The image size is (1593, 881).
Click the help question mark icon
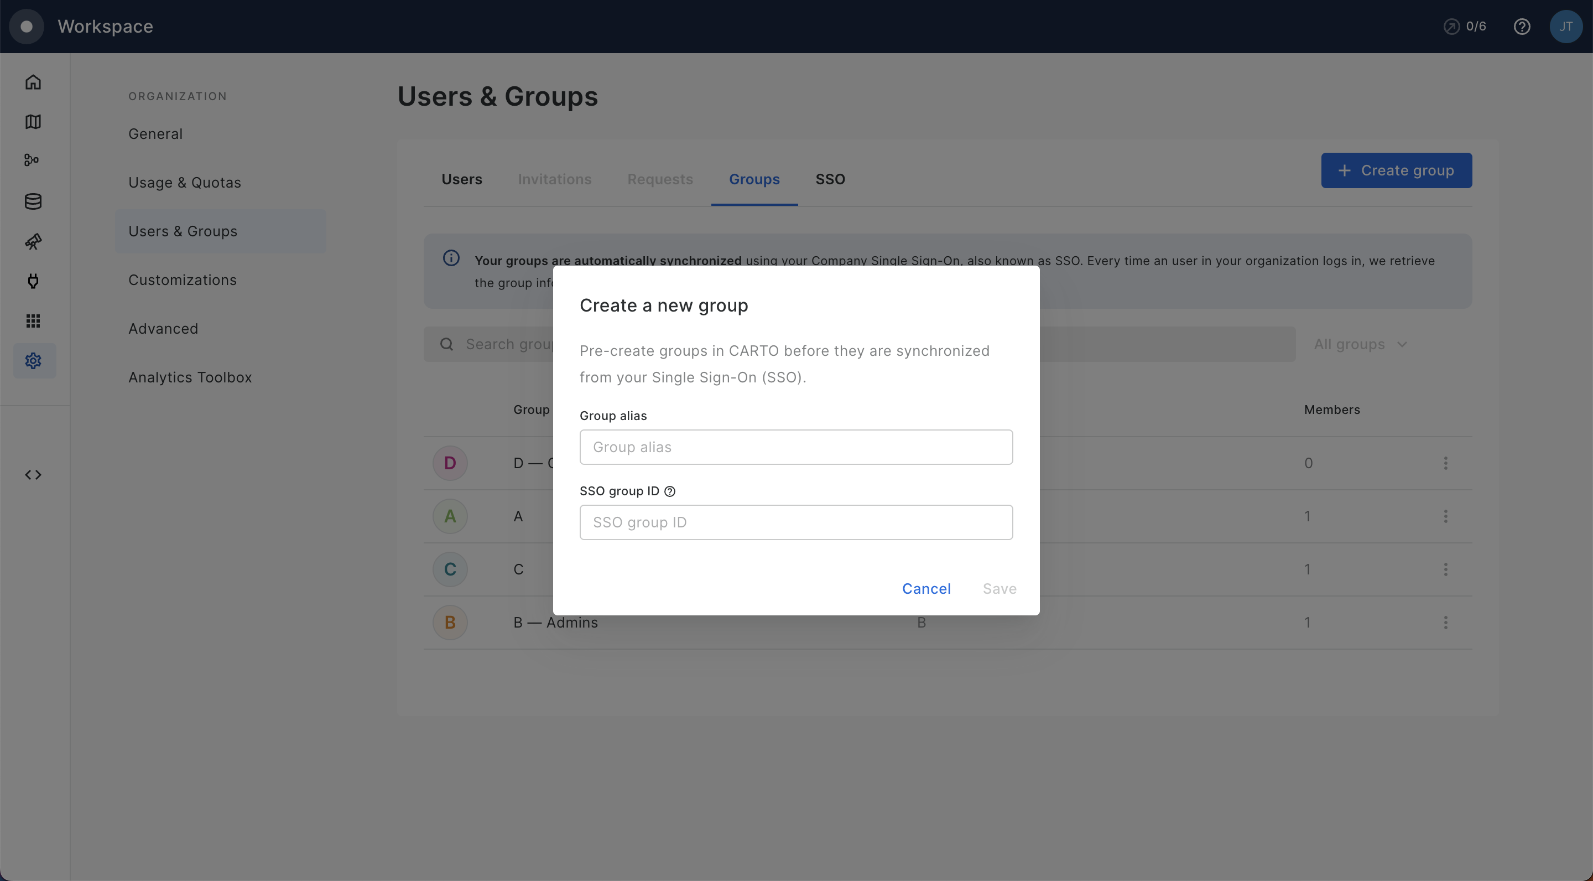pyautogui.click(x=1522, y=27)
